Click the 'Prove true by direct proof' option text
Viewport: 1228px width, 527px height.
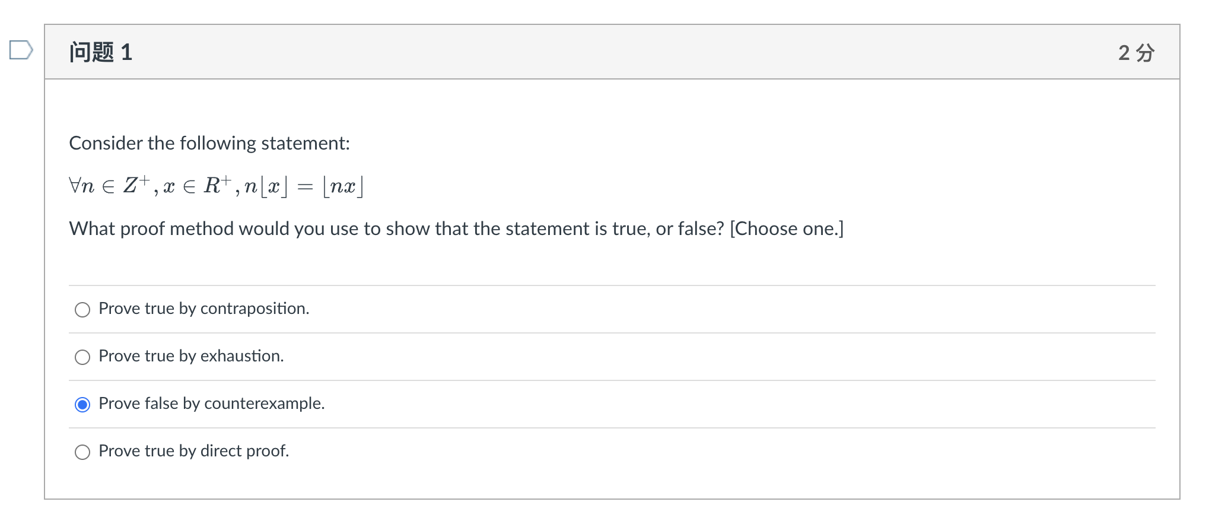click(193, 451)
